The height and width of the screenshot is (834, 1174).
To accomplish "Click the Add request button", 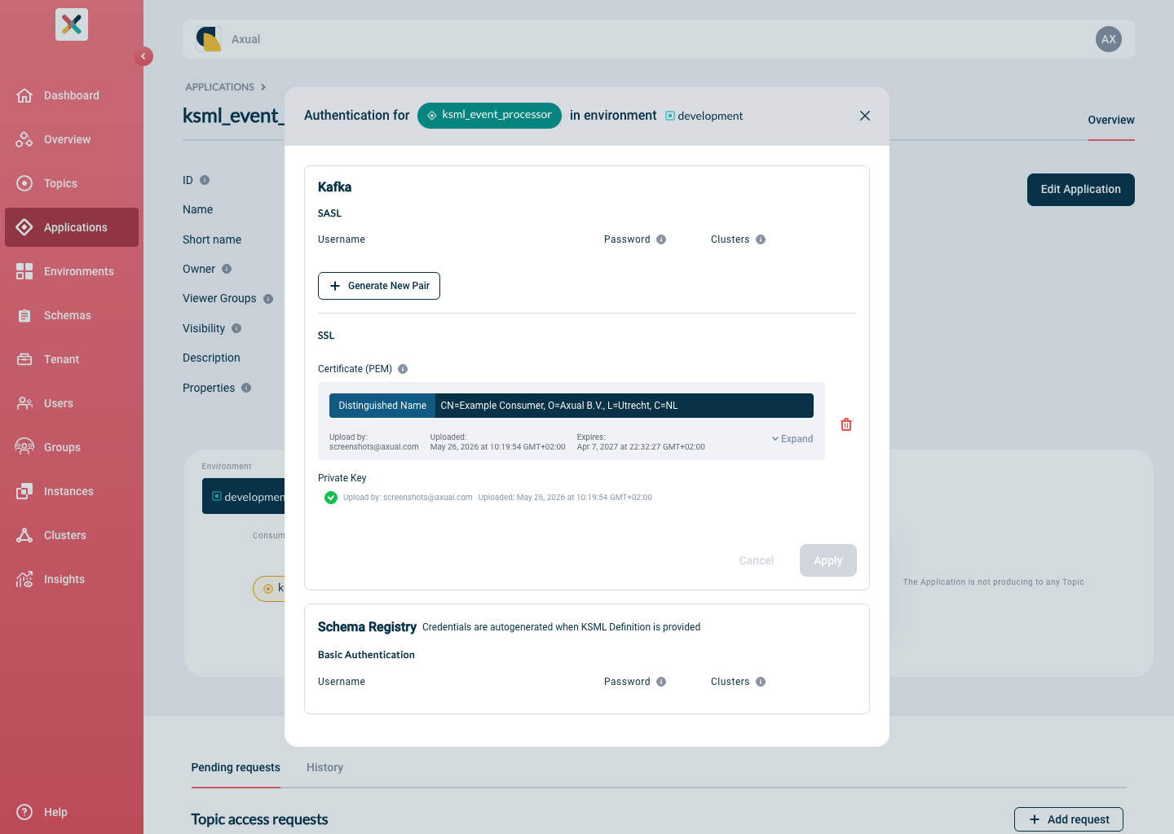I will [x=1069, y=819].
